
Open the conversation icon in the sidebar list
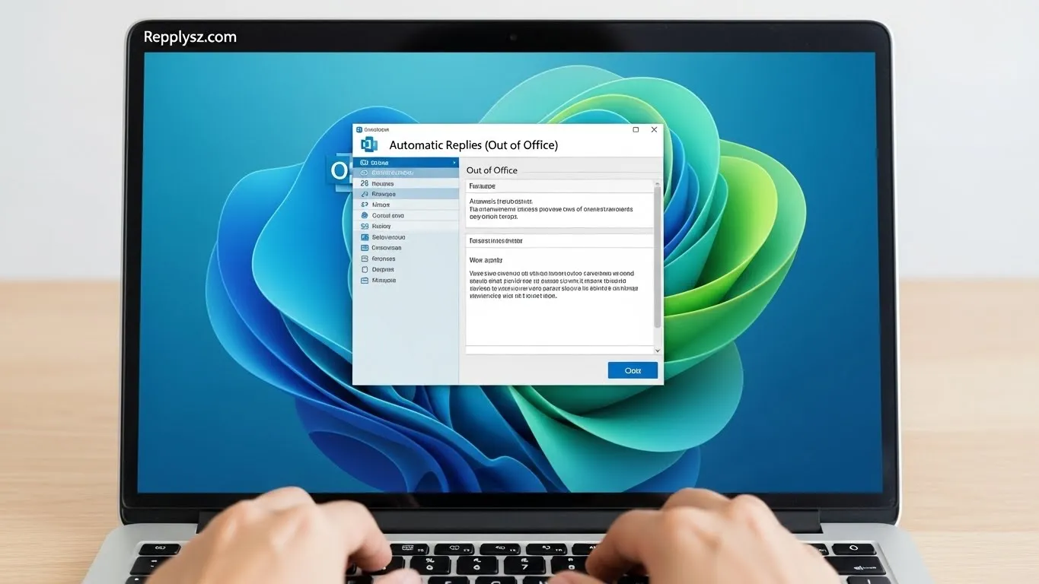coord(364,248)
